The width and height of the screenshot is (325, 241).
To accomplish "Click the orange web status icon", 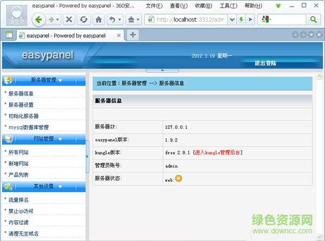I will click(x=178, y=179).
